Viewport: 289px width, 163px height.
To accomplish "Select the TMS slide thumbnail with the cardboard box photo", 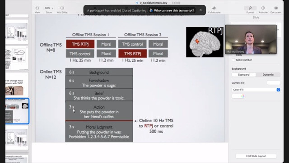I will (17, 85).
